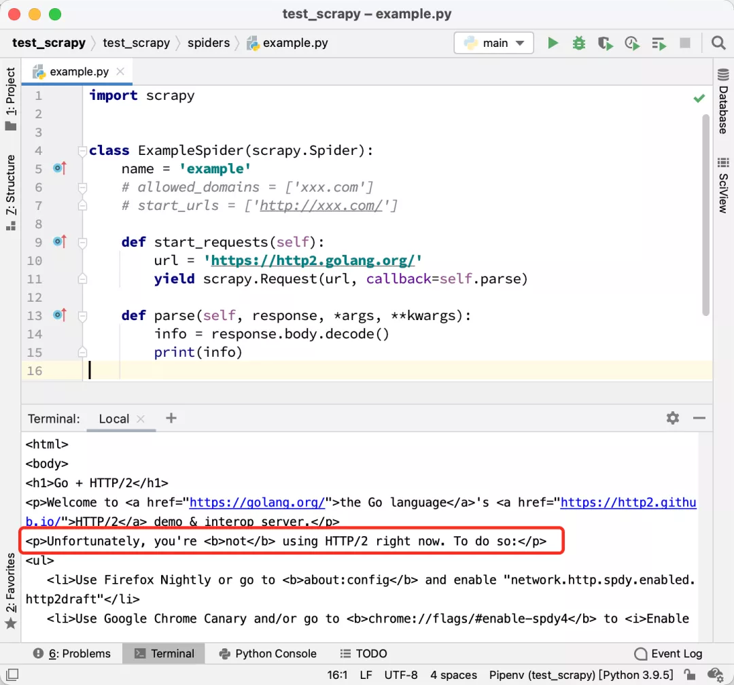Open the Favorites tool window

(x=11, y=591)
